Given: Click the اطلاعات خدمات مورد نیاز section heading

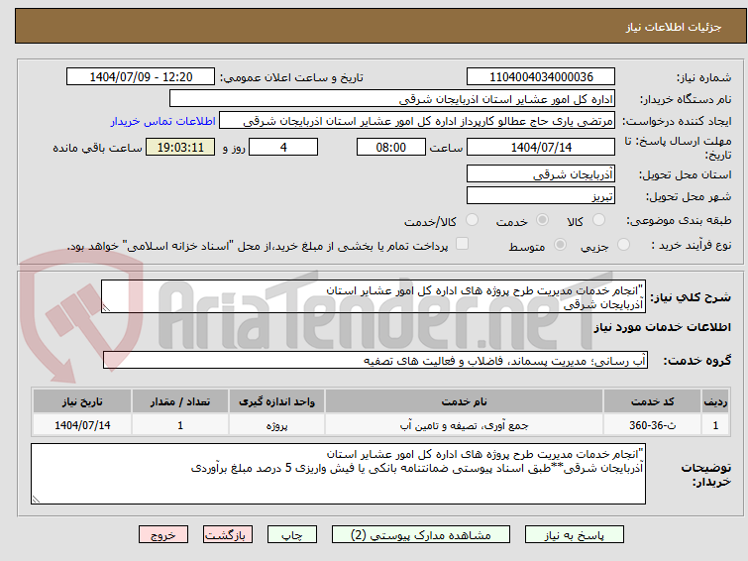Looking at the screenshot, I should click(662, 327).
